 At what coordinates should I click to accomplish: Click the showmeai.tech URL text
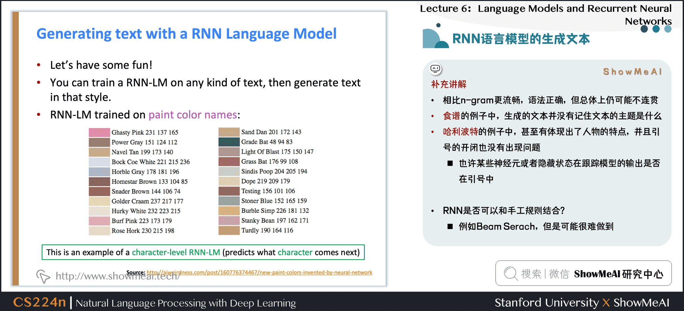[x=118, y=276]
